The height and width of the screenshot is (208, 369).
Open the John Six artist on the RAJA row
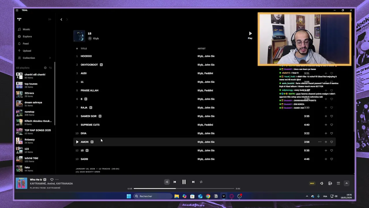(x=210, y=107)
